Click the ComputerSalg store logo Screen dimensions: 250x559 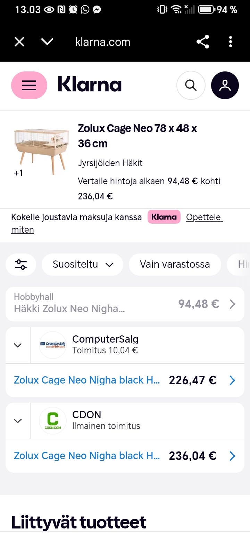(52, 345)
